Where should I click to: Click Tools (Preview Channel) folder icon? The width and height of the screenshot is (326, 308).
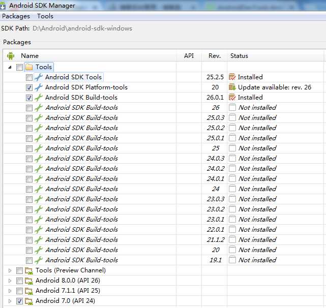(29, 270)
